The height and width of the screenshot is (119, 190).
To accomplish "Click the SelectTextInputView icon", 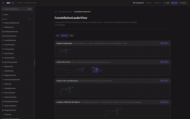I will point(3,62).
